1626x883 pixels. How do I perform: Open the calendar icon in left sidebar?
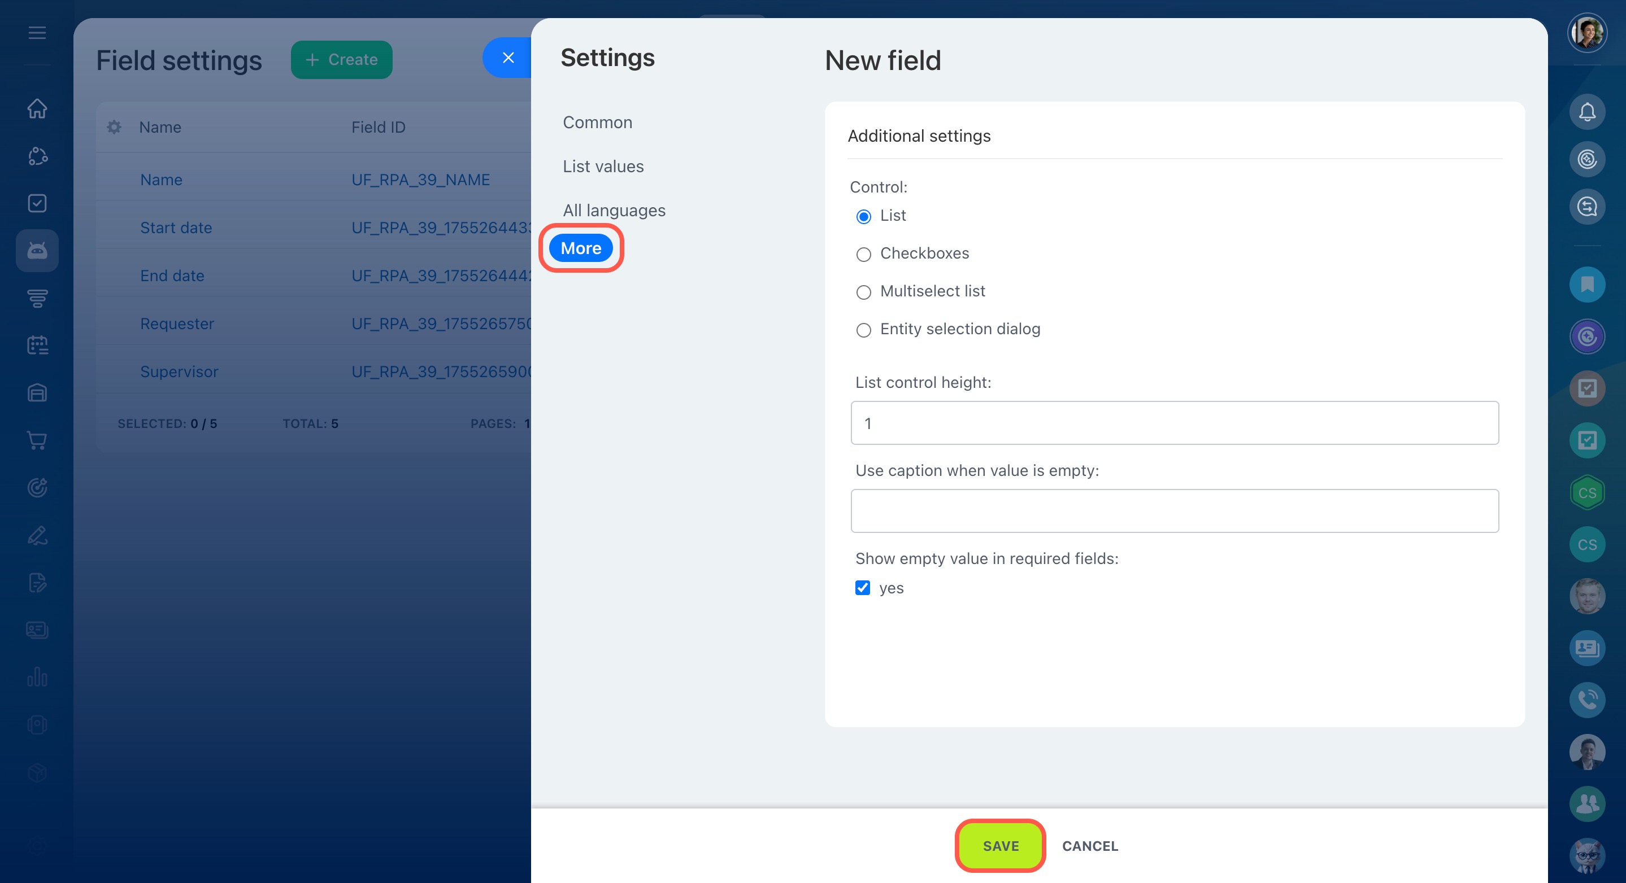pos(37,345)
